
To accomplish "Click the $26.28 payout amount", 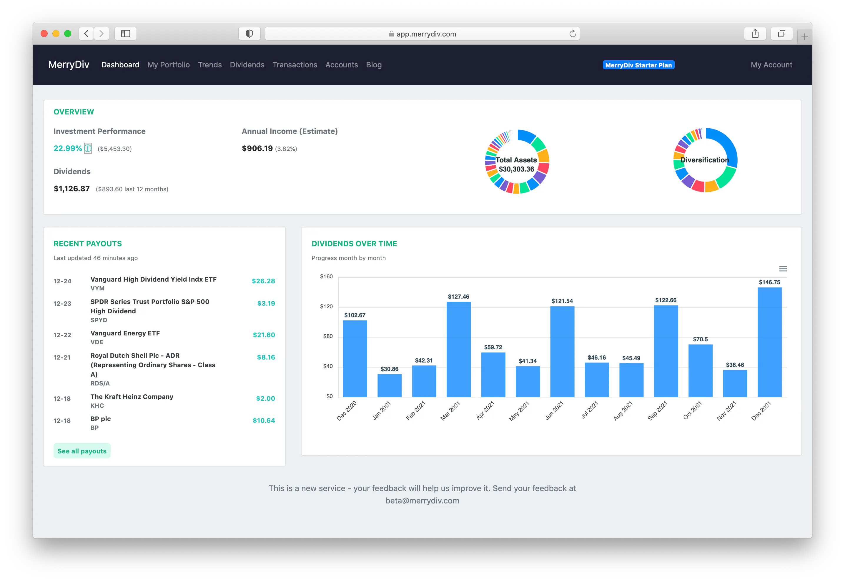I will coord(263,281).
